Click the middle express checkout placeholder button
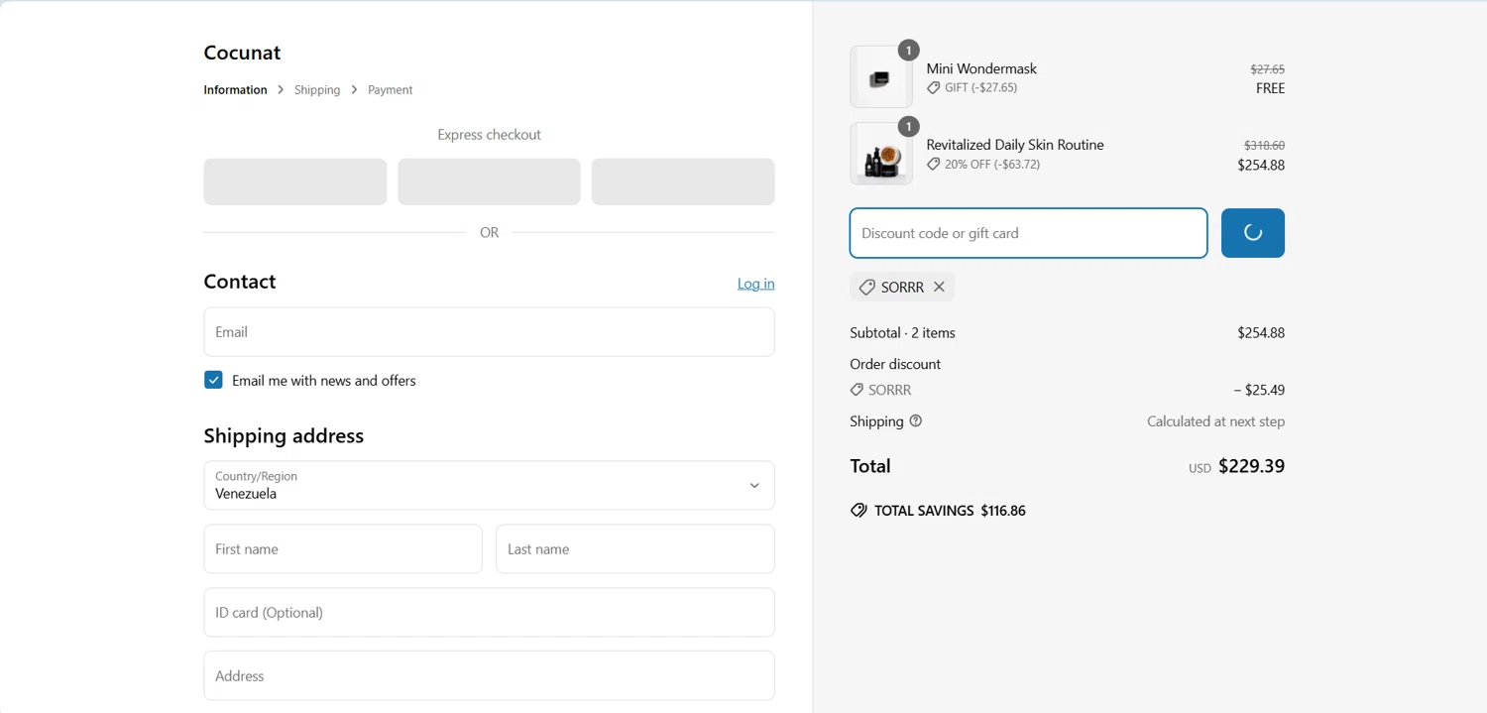 pos(489,181)
